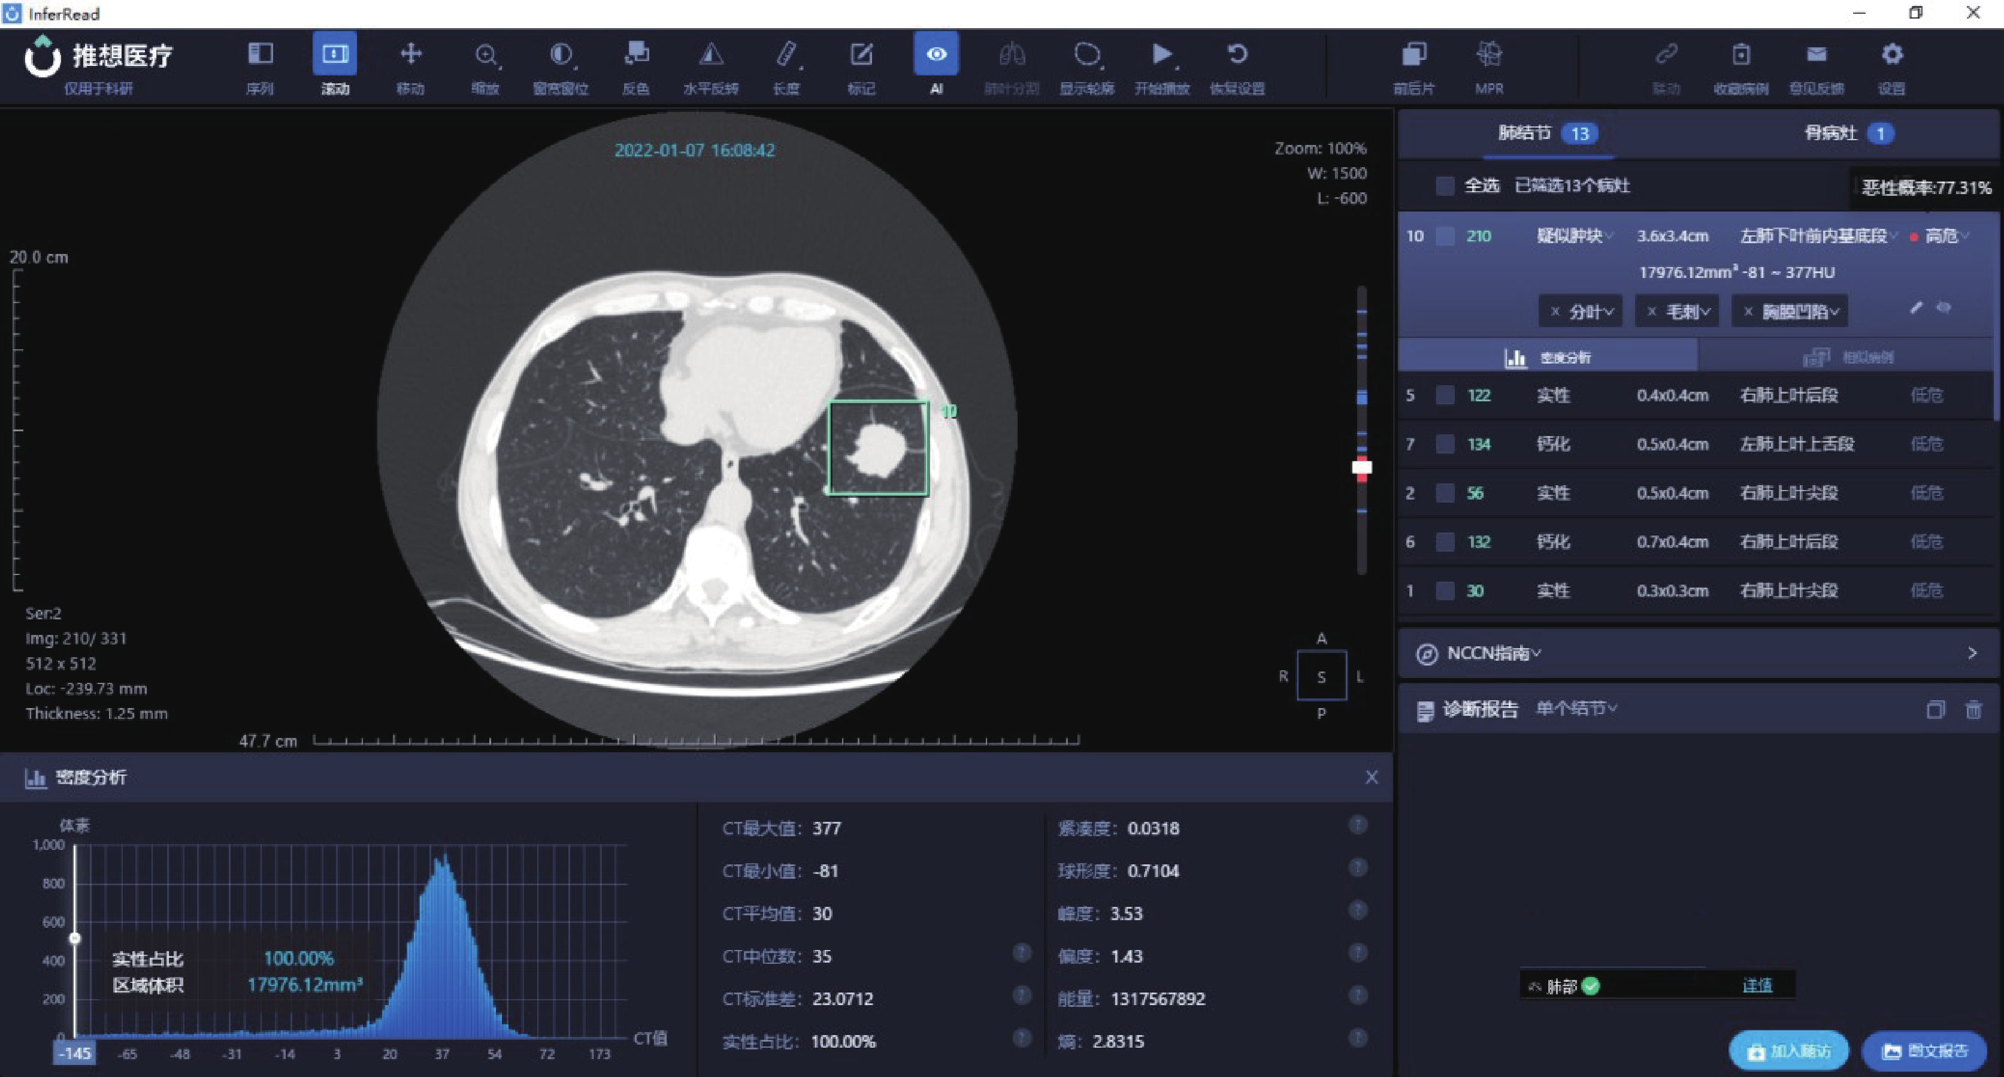
Task: Select the 长度 (Length) ruler tool
Action: point(786,67)
